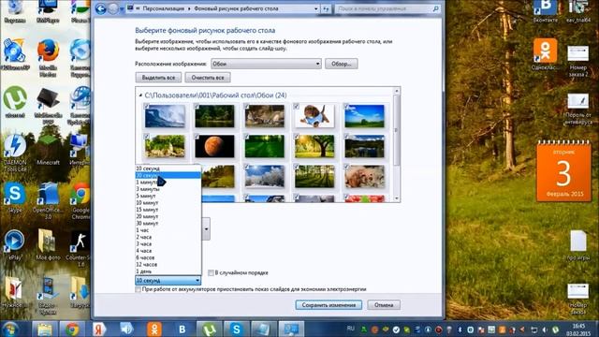Choose '30 минут' from the list
Screen dimensions: 599x337
click(x=168, y=224)
